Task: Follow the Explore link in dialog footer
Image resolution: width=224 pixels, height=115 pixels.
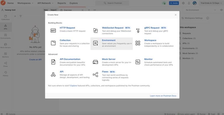Action: click(x=73, y=86)
